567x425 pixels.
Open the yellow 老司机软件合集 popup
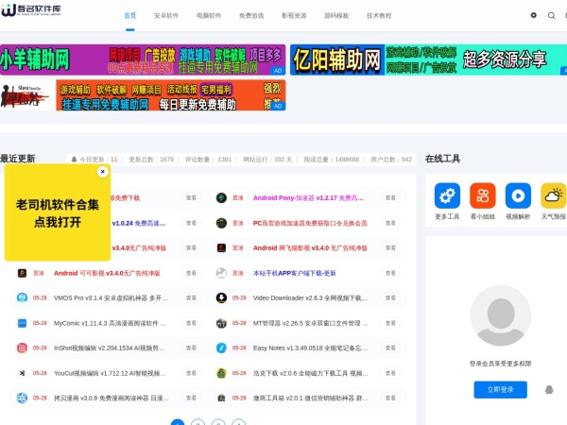[58, 213]
